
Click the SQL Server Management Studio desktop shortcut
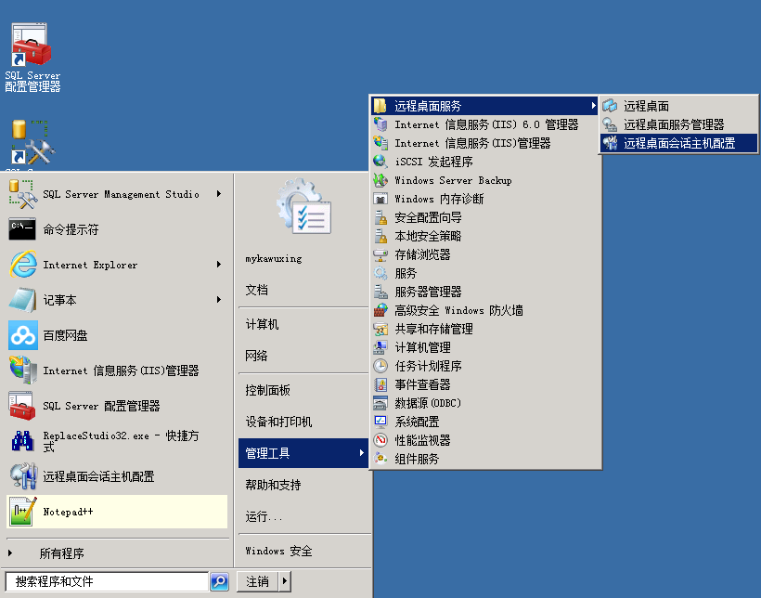pos(32,143)
